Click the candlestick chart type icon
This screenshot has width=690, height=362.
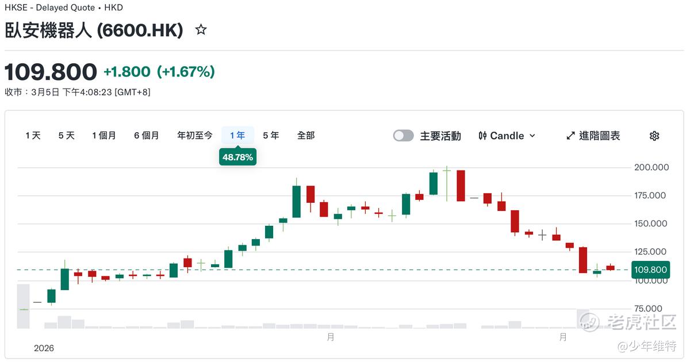(x=482, y=136)
